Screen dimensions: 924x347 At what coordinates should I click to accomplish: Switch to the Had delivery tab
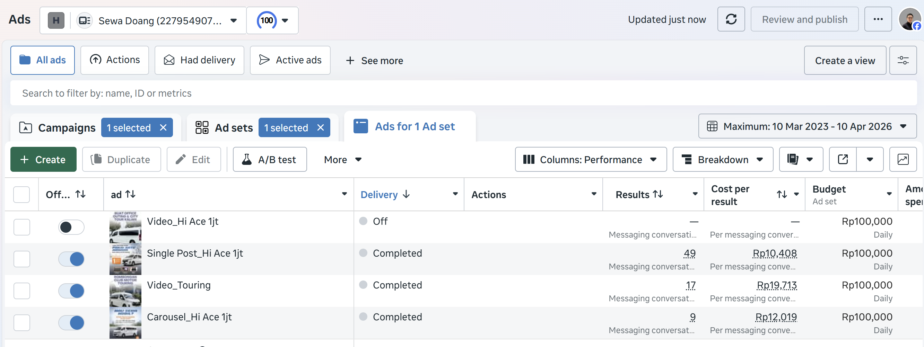(x=199, y=60)
